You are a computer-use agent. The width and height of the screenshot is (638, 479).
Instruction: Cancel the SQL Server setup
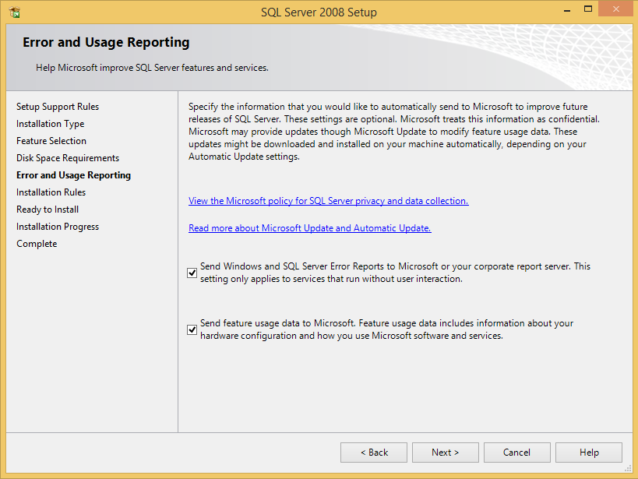coord(516,453)
